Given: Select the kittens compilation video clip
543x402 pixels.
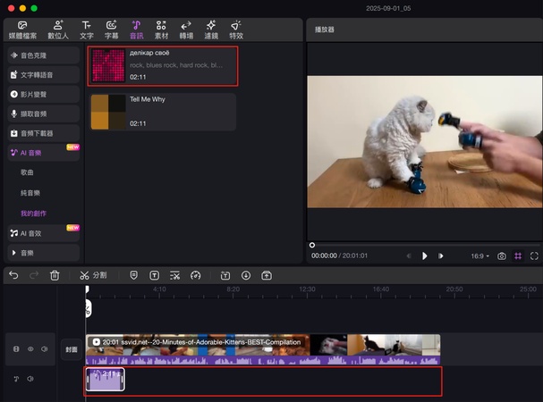Looking at the screenshot, I should pyautogui.click(x=263, y=349).
